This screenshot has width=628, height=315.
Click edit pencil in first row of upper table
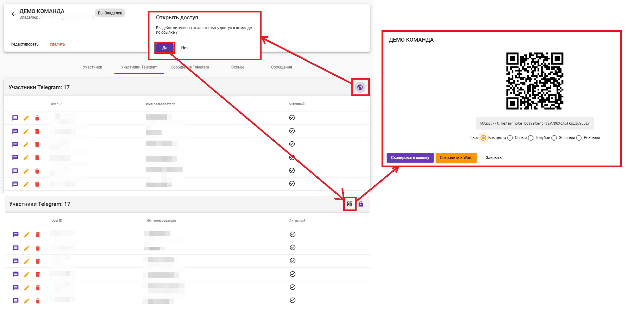26,118
